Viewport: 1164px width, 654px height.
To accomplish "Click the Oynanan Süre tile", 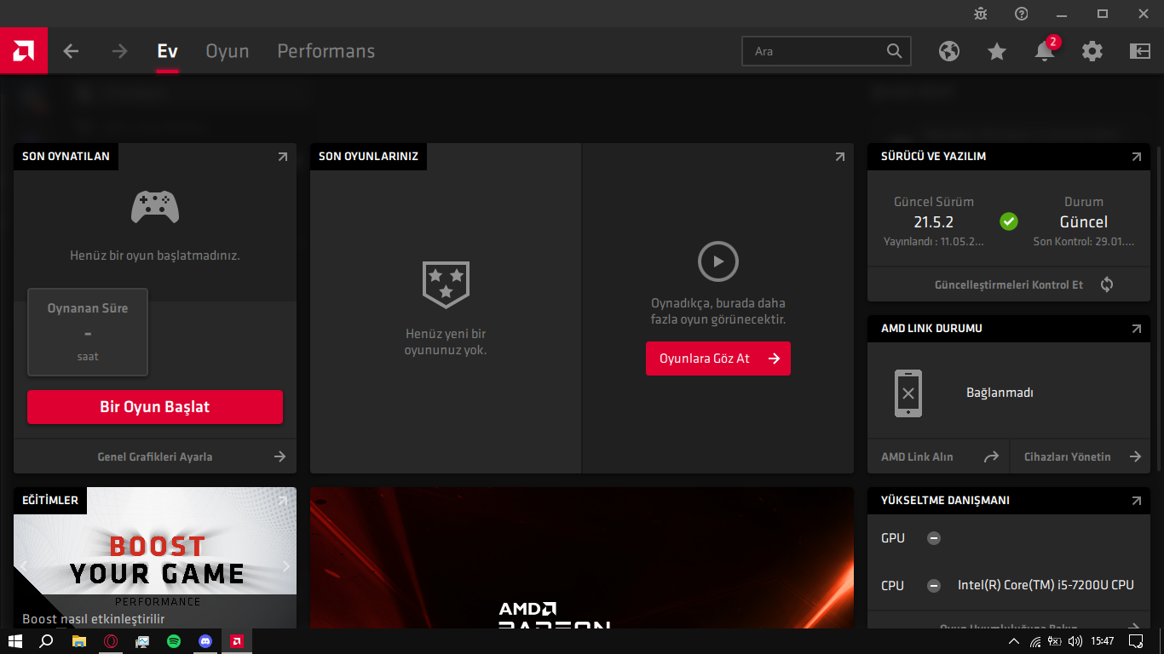I will [88, 332].
